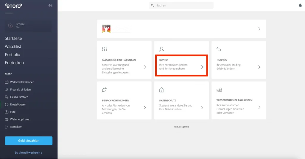Viewport: 305px width, 159px height.
Task: Select Portfolio in the sidebar
Action: tap(13, 55)
